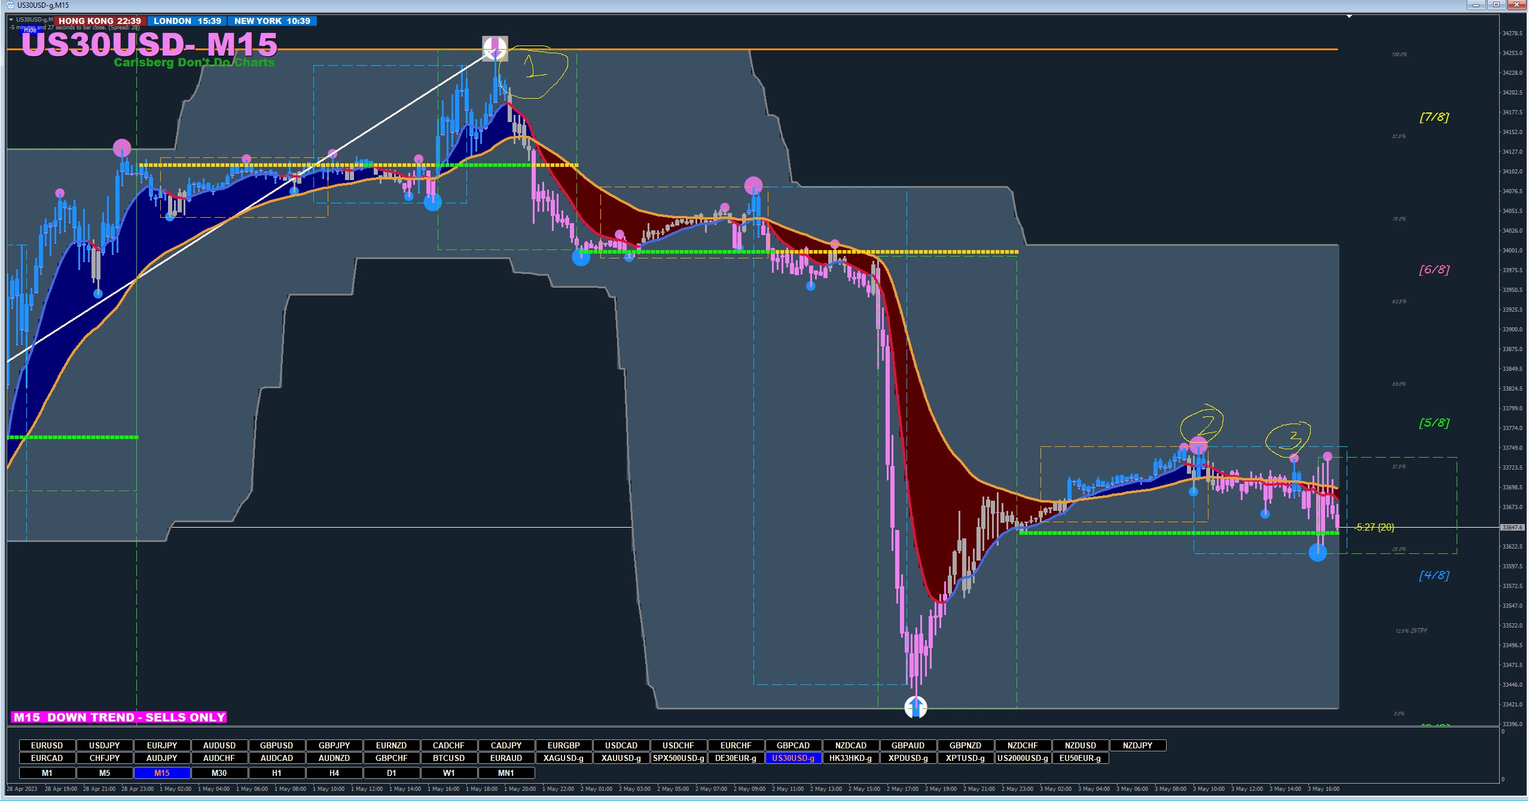Switch chart to BTCUSD symbol
1529x801 pixels.
pyautogui.click(x=448, y=758)
